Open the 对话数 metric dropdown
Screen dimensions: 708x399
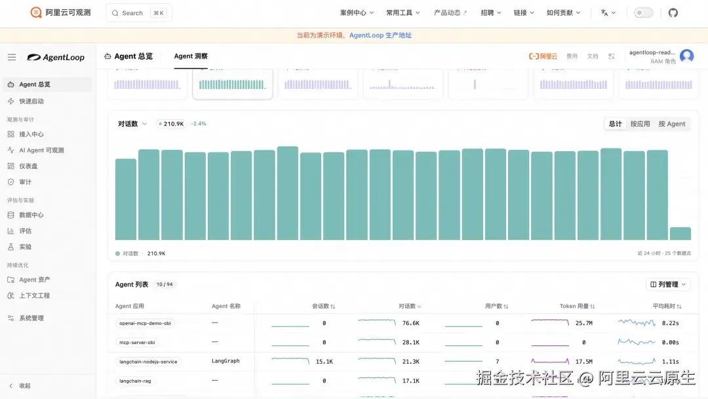(x=132, y=124)
